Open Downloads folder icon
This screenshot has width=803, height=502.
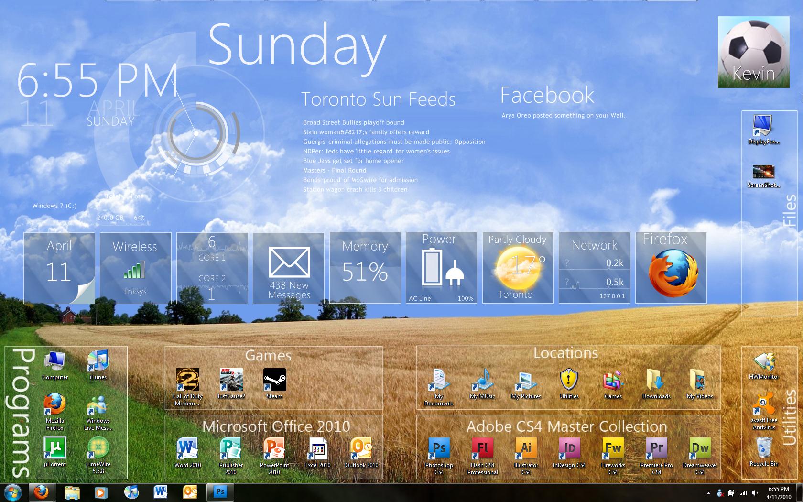(x=657, y=384)
